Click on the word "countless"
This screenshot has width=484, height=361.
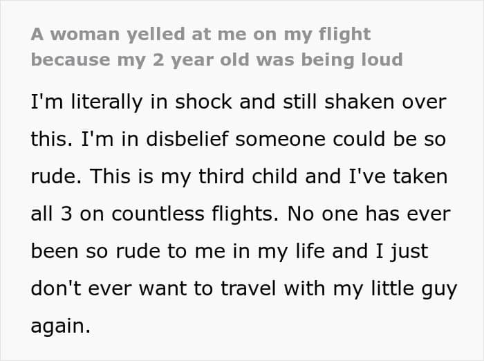(158, 214)
